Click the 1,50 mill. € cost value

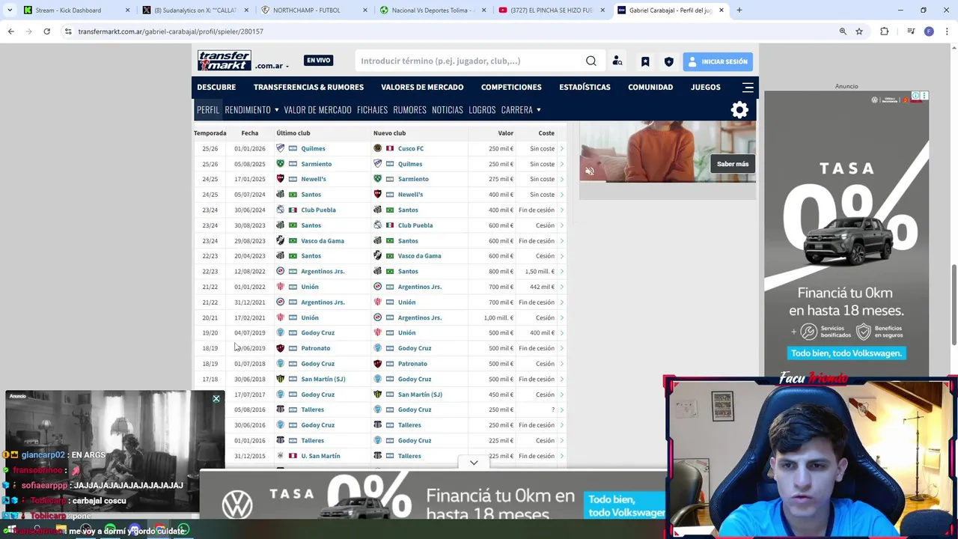(540, 271)
